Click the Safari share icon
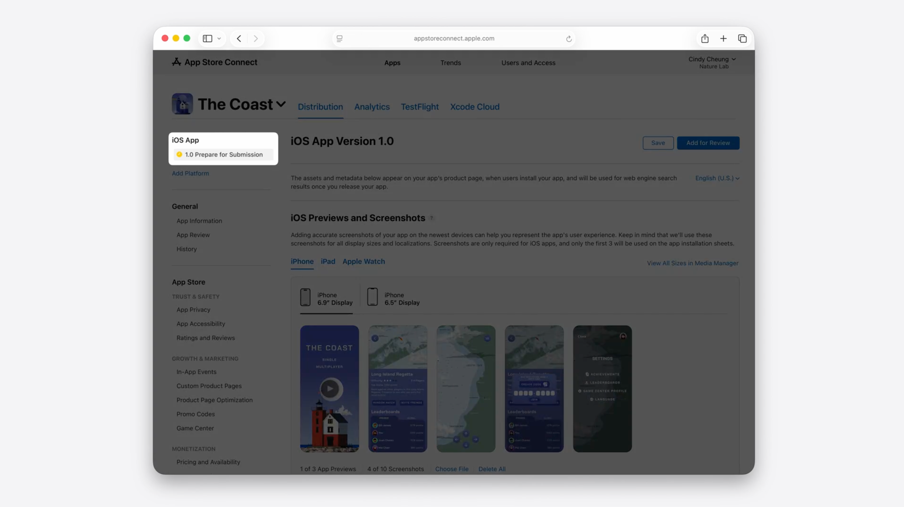Viewport: 904px width, 507px height. (705, 39)
